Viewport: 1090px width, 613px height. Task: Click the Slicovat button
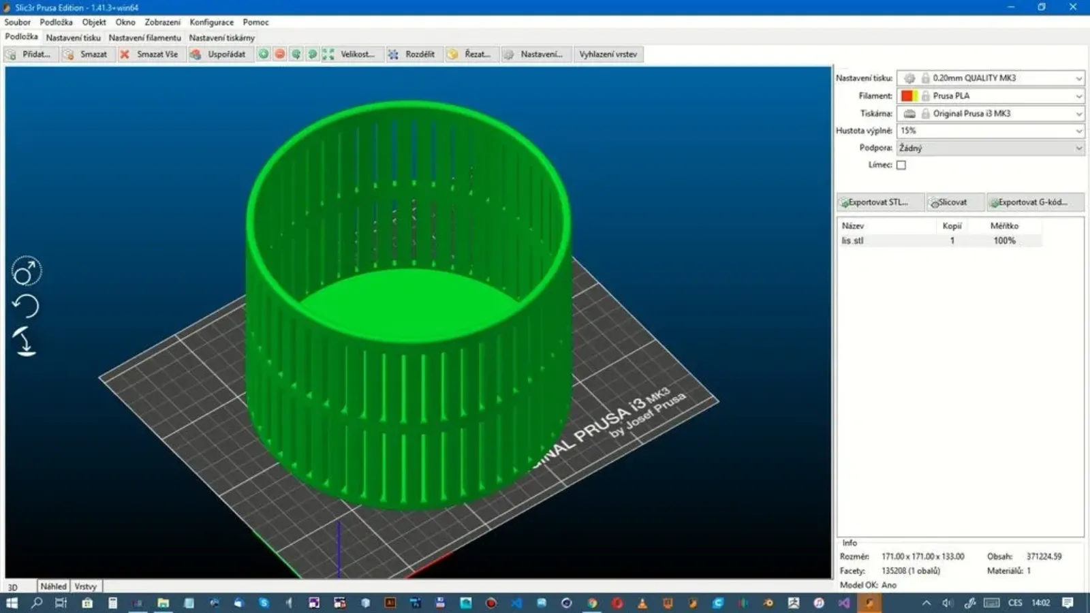click(x=956, y=202)
